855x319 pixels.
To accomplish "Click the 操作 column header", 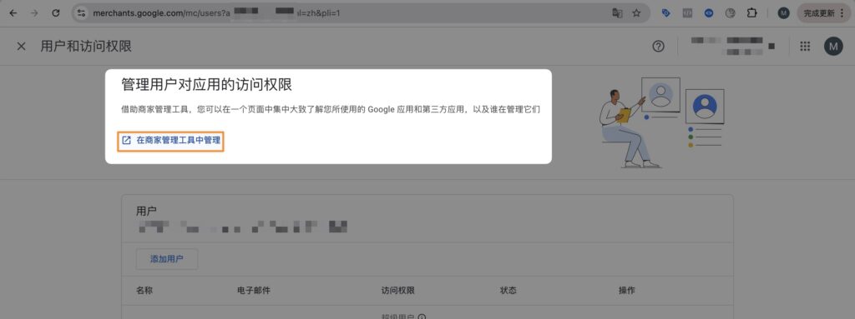I will [x=626, y=291].
